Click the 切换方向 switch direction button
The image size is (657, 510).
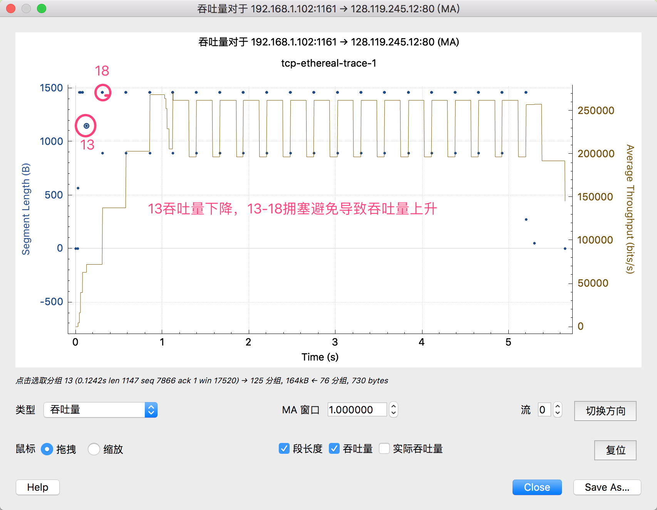(605, 411)
